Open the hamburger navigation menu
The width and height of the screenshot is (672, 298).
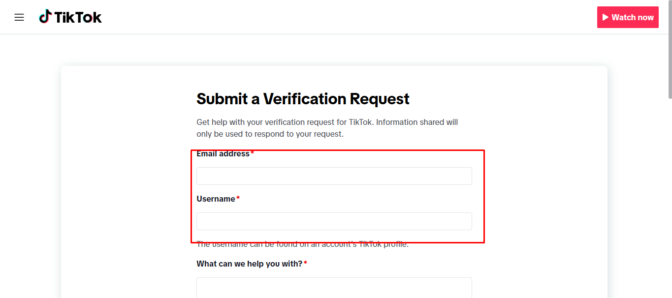pos(19,17)
